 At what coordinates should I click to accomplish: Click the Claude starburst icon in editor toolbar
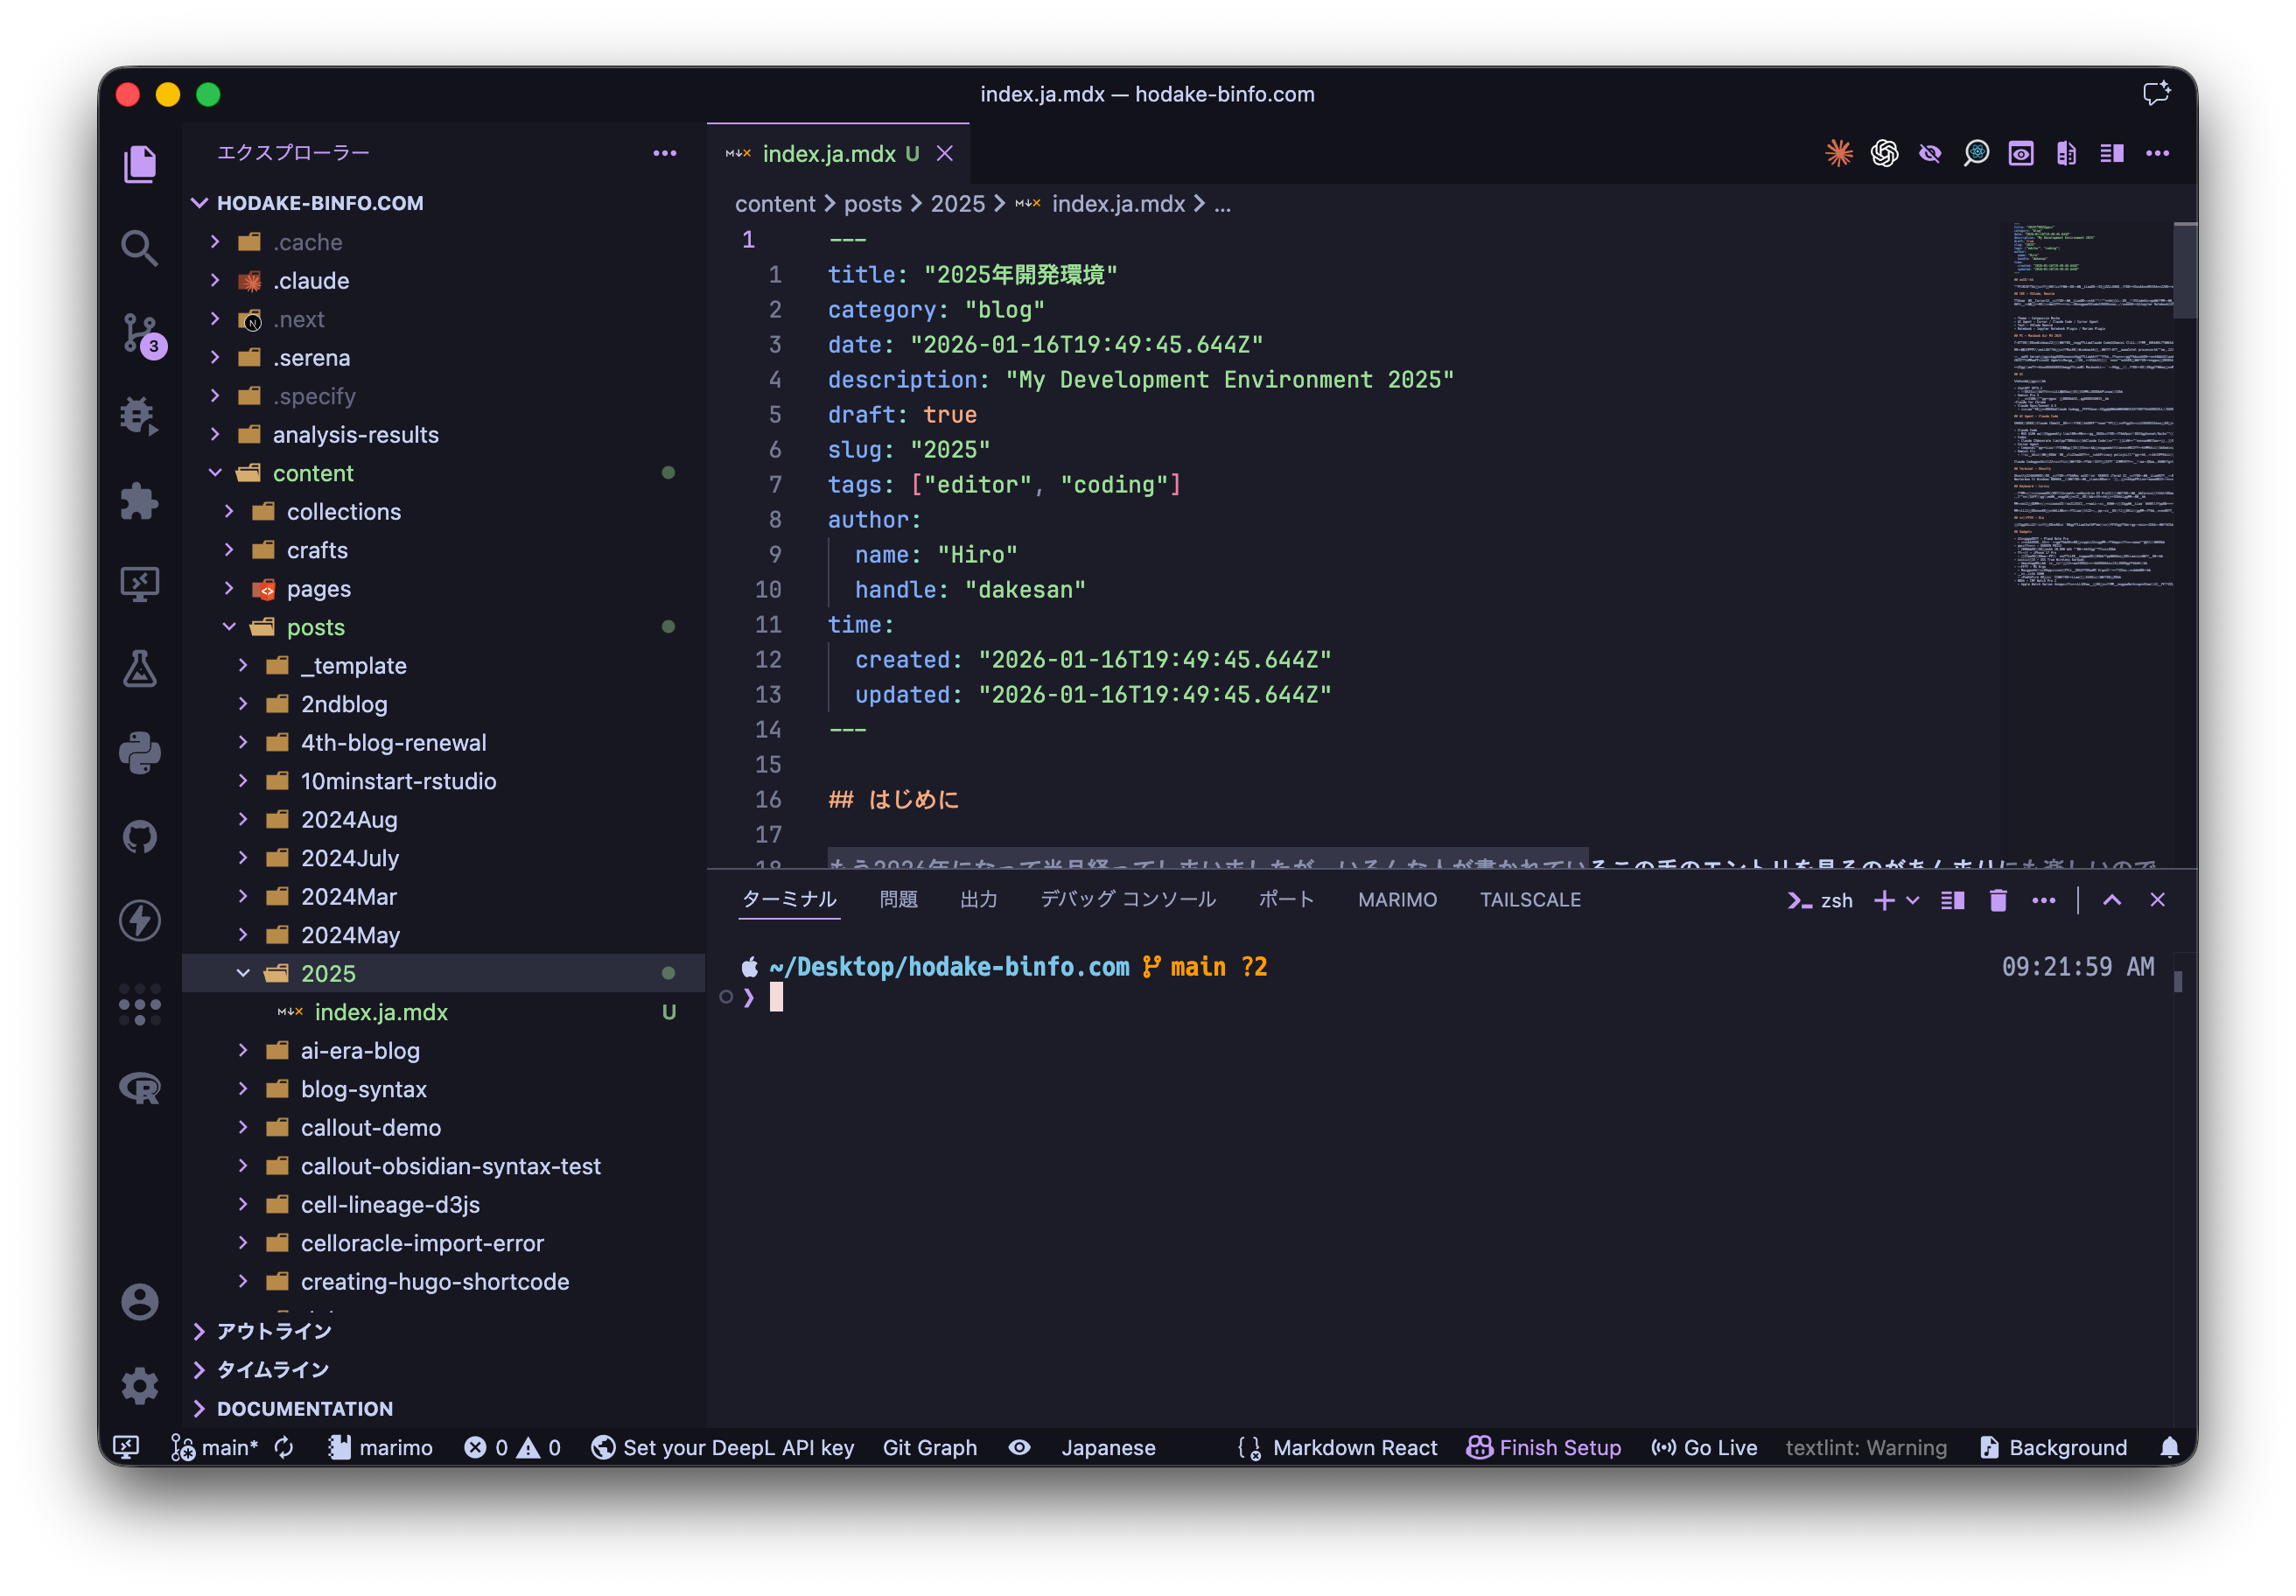pyautogui.click(x=1838, y=153)
